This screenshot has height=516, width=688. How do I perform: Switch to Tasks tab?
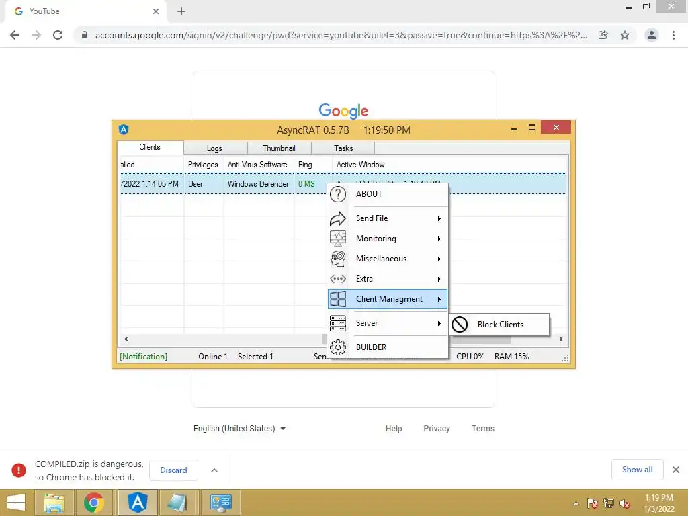343,148
